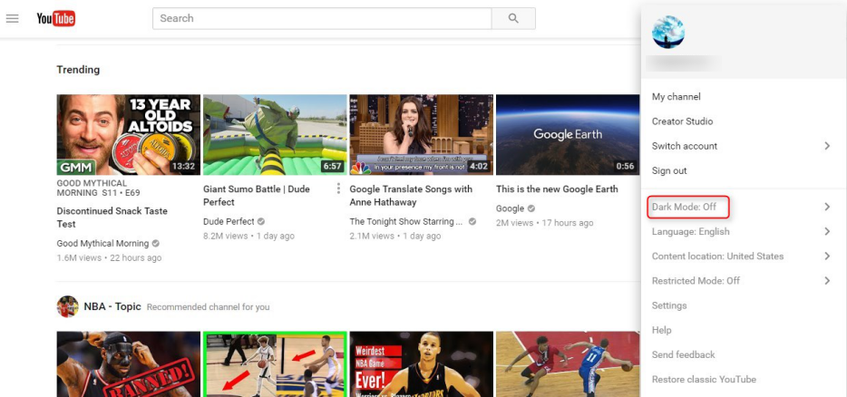This screenshot has width=847, height=397.
Task: Click Dude Perfect verified badge
Action: pos(261,221)
